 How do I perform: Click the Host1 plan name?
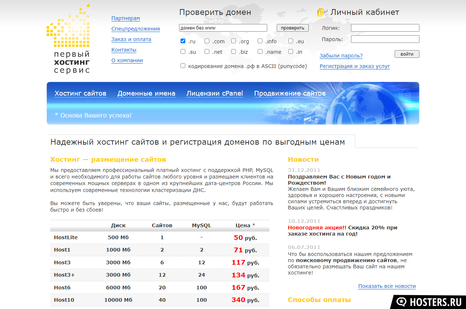click(x=62, y=250)
